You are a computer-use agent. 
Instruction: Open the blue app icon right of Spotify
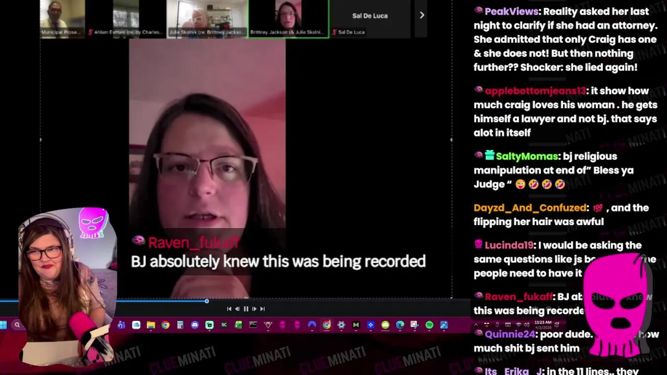tap(444, 325)
